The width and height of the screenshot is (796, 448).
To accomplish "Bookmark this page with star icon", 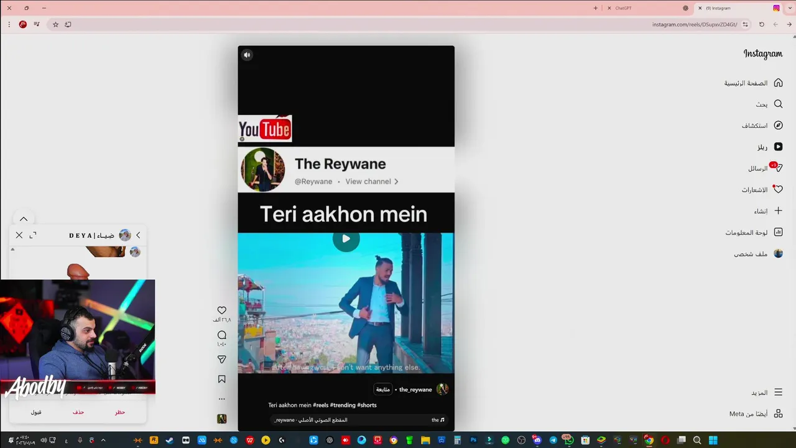I will [55, 24].
